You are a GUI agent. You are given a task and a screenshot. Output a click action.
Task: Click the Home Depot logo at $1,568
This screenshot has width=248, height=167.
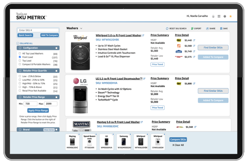[x=179, y=46]
